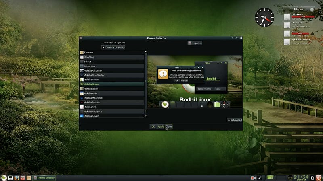Viewport: 323px width, 181px height.
Task: Open the web browser taskbar icon
Action: (17, 178)
